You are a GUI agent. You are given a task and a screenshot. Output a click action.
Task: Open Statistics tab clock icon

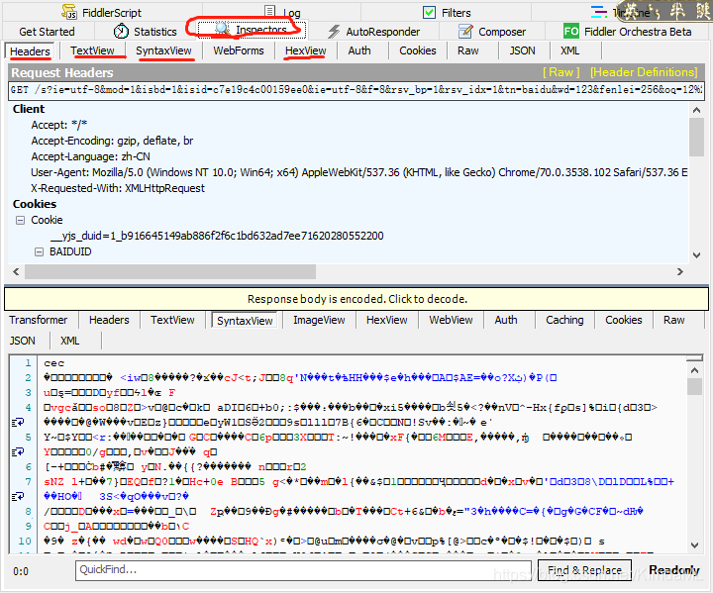point(121,31)
